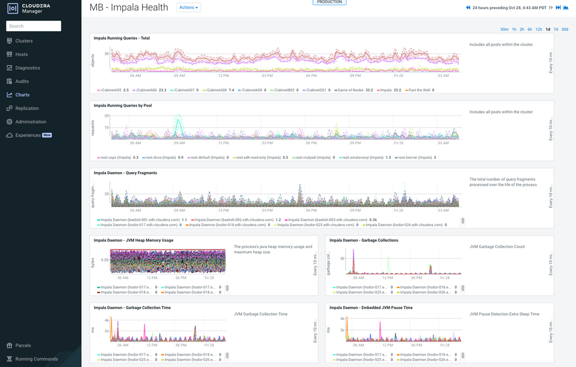Viewport: 576px width, 367px height.
Task: Select the 7d time range
Action: [x=556, y=29]
